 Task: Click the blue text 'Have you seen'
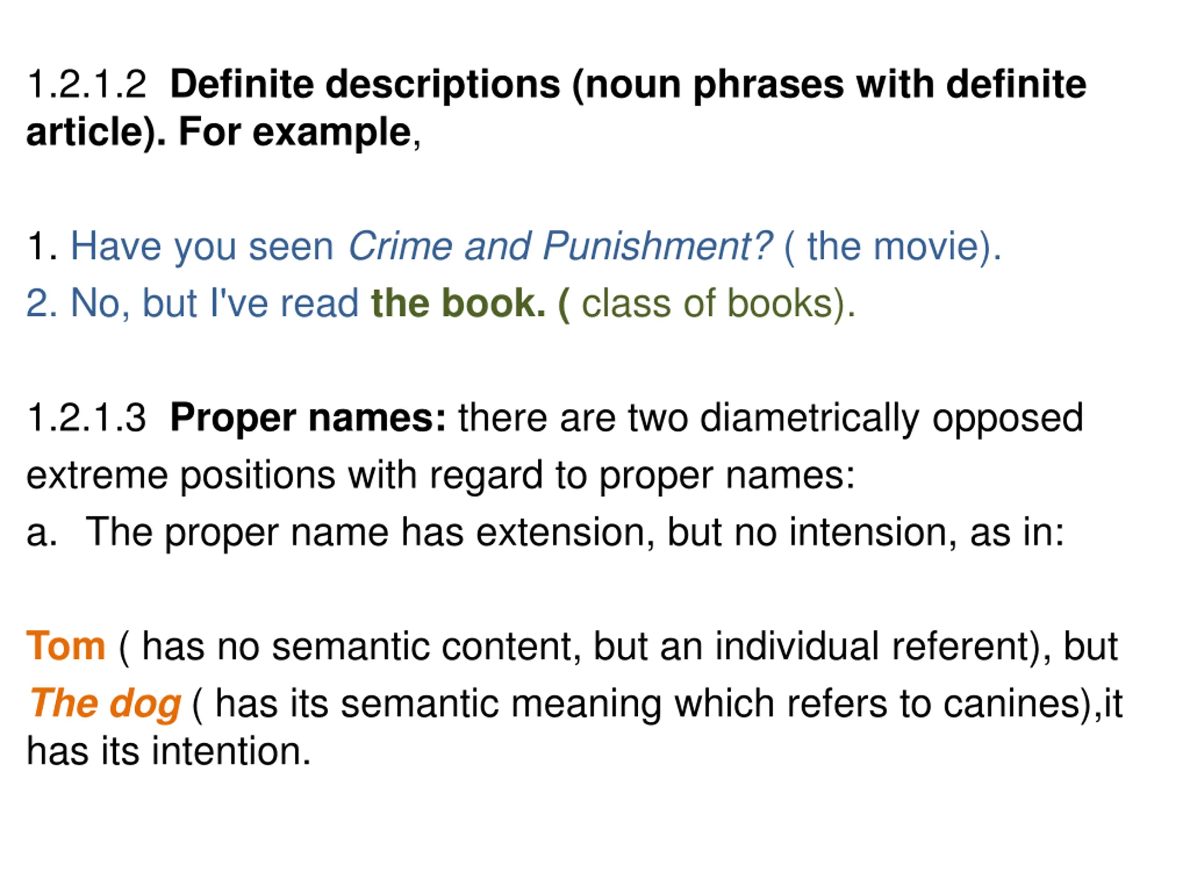[202, 247]
